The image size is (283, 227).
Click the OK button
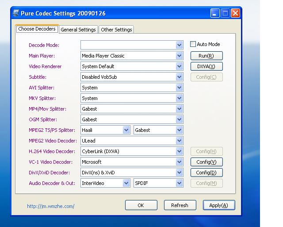pos(141,205)
